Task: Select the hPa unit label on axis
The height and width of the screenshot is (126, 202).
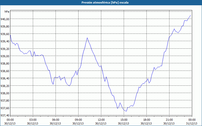Action: 7,12
